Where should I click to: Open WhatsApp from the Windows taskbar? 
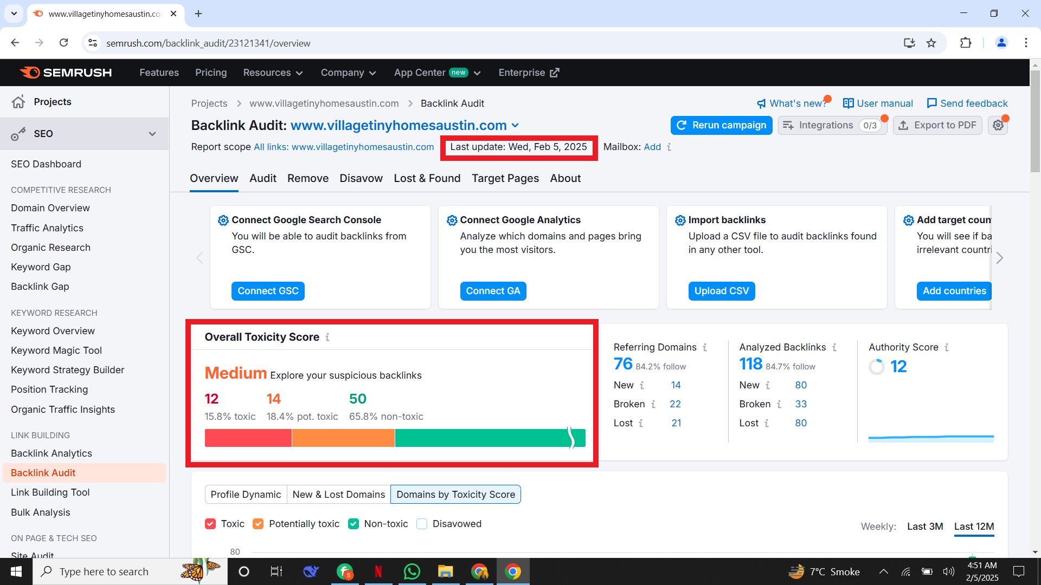point(412,571)
